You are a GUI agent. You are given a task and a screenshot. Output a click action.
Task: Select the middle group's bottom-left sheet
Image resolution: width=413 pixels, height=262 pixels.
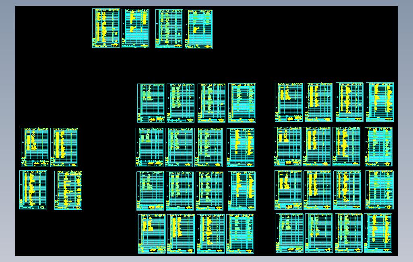click(x=152, y=234)
